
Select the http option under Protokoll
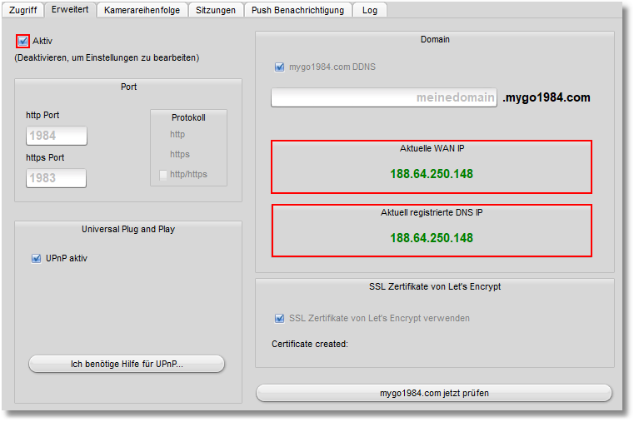pos(177,134)
